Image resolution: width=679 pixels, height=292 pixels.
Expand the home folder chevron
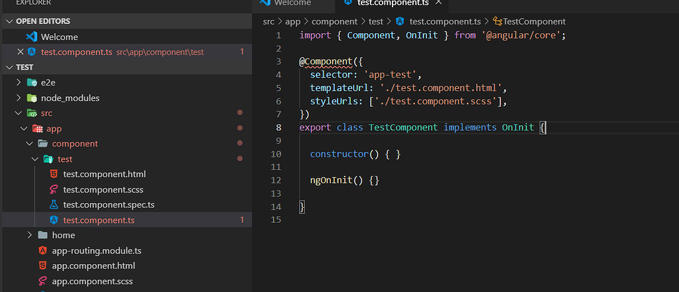[x=29, y=235]
